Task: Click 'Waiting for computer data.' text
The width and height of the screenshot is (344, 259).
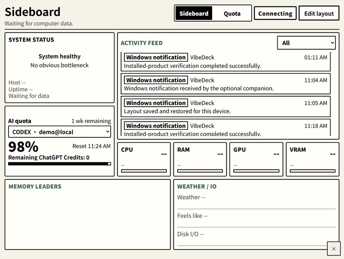Action: 39,24
